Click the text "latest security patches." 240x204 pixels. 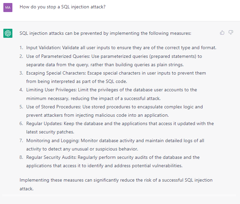click(50, 132)
